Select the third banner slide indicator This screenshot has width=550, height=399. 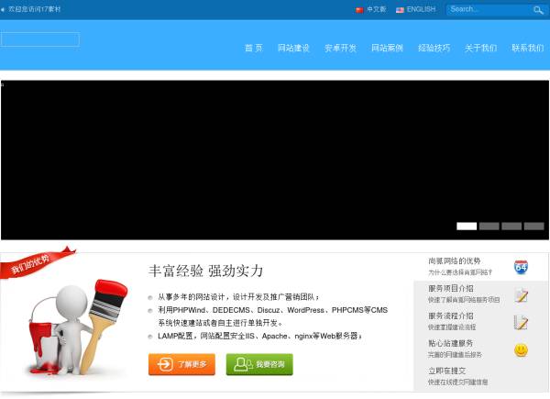point(511,227)
